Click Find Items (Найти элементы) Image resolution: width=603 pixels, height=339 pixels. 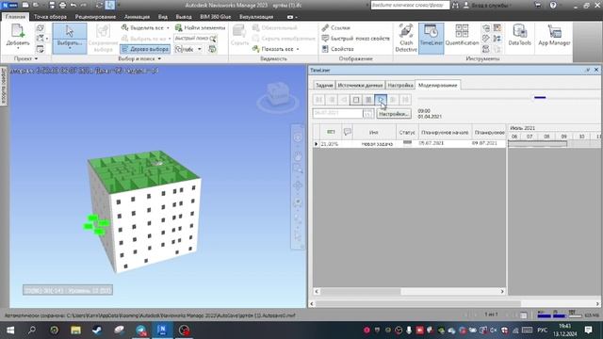coord(201,27)
